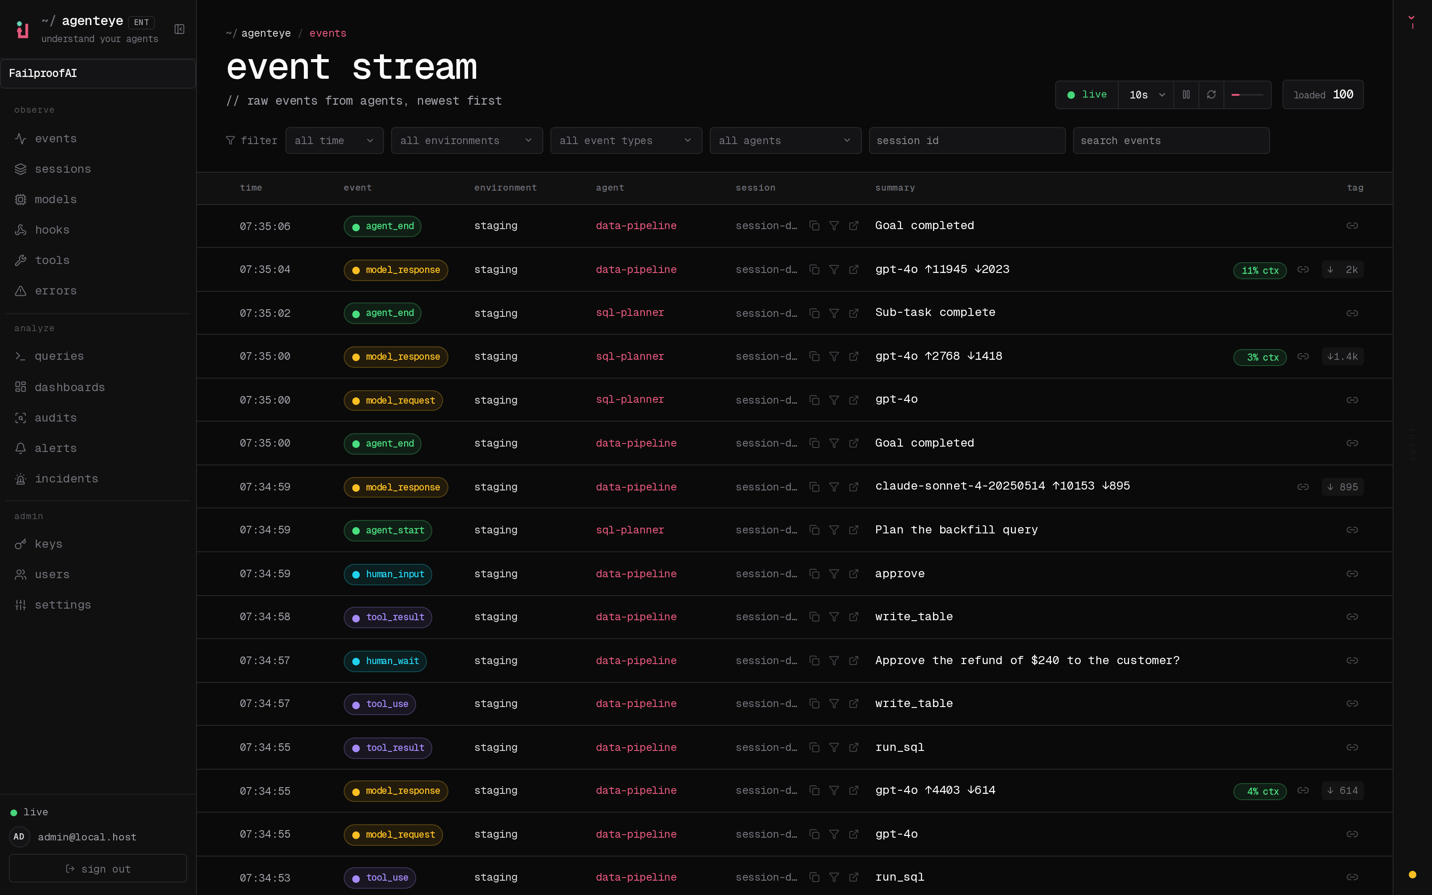Go to sessions in the sidebar
1432x895 pixels.
pos(98,169)
